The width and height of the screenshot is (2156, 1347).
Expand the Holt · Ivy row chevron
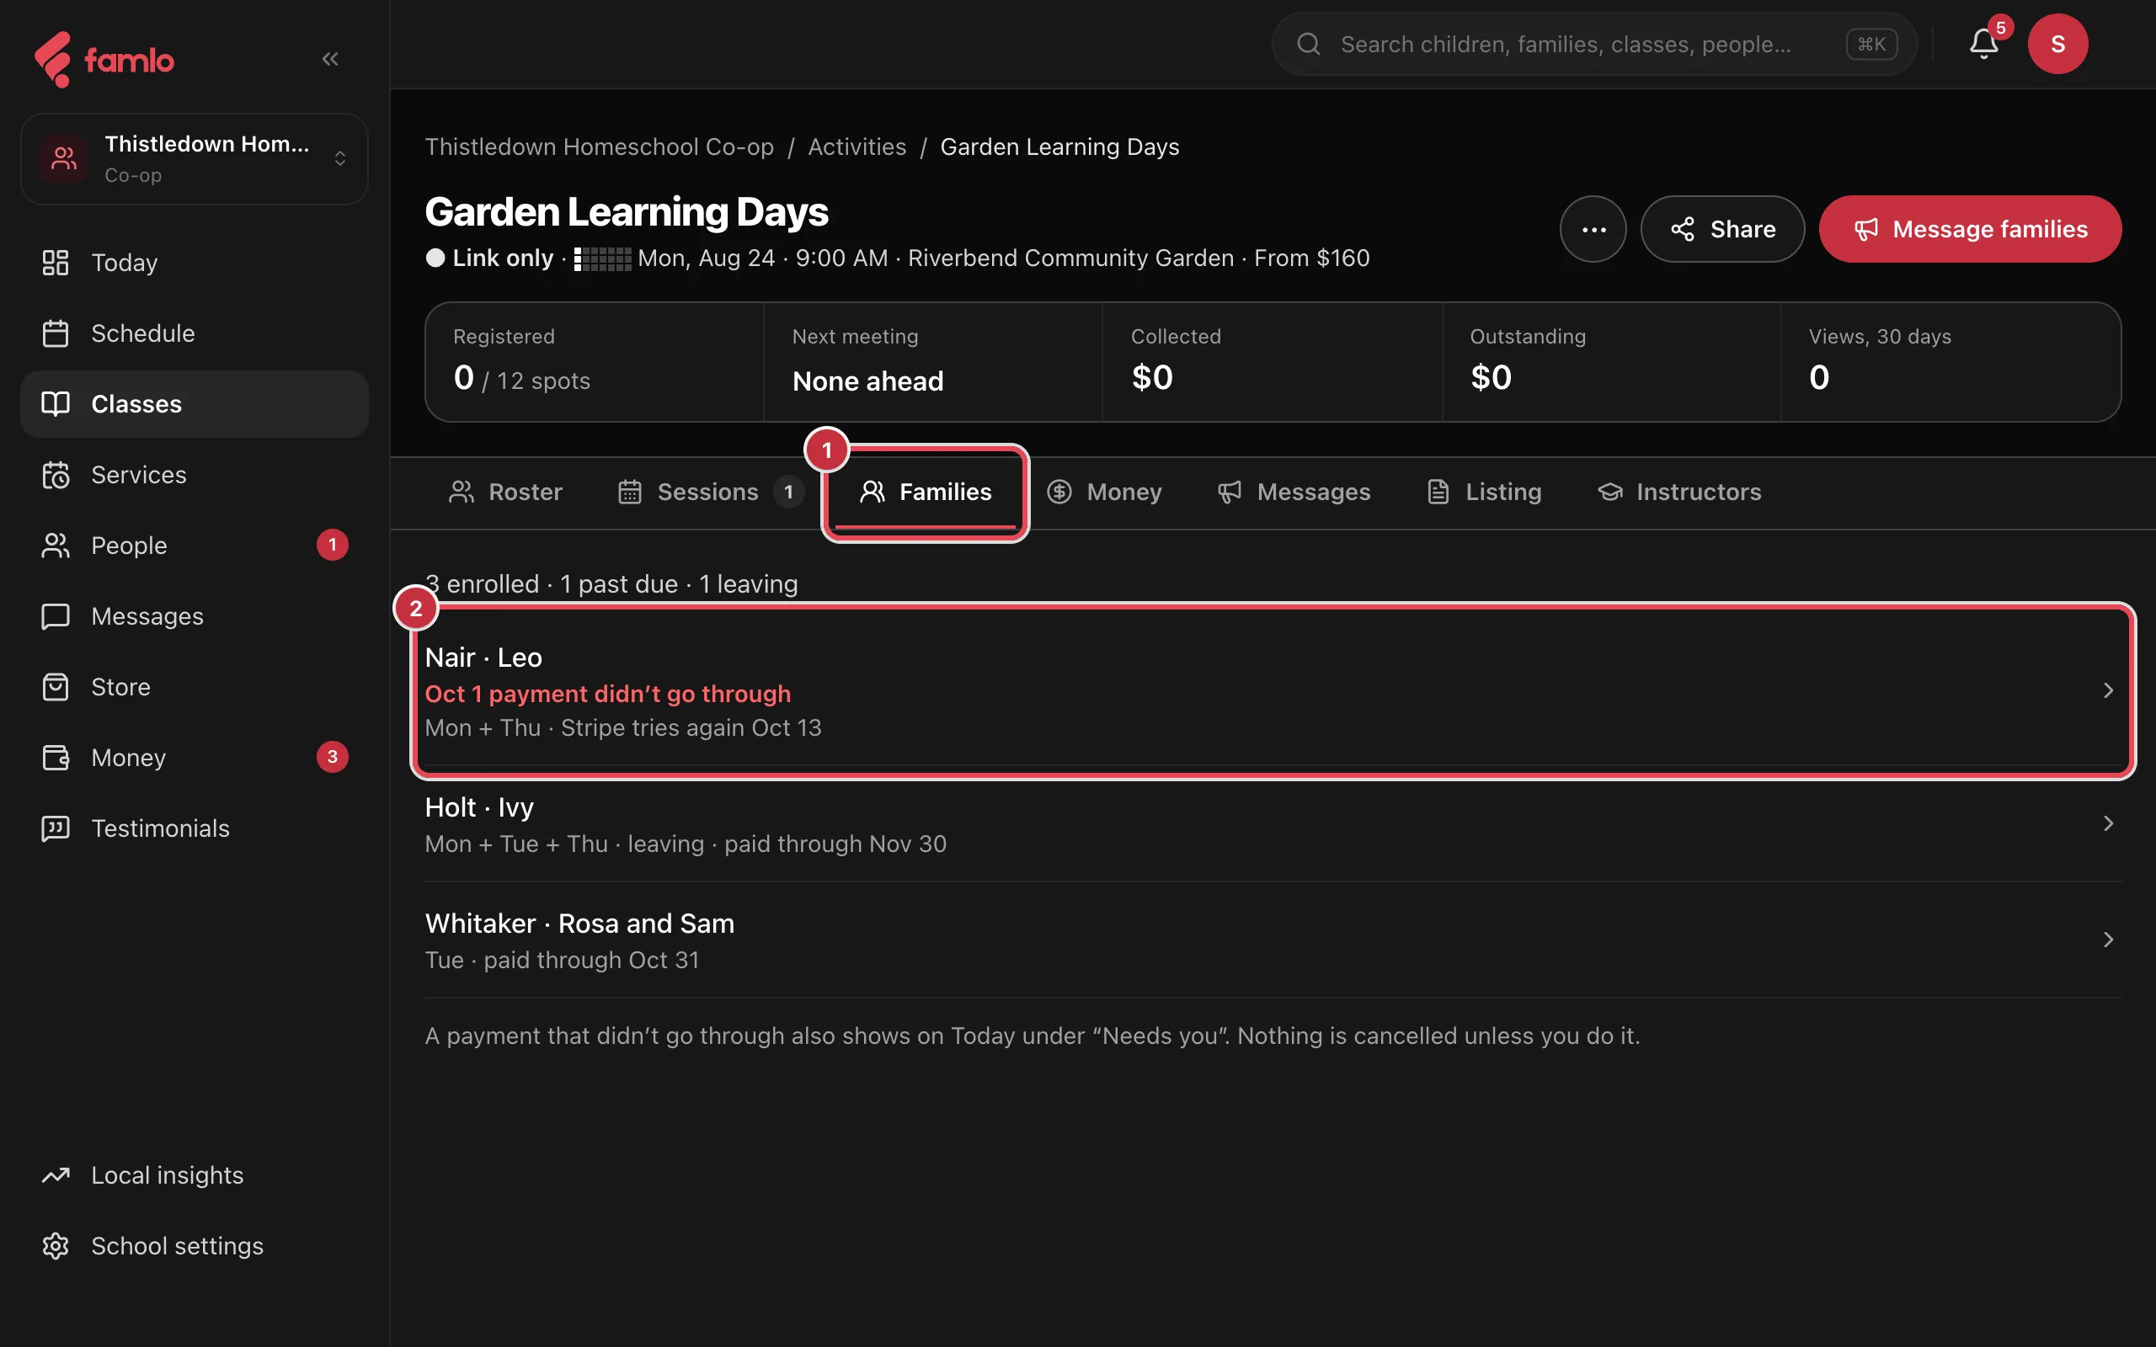2108,823
